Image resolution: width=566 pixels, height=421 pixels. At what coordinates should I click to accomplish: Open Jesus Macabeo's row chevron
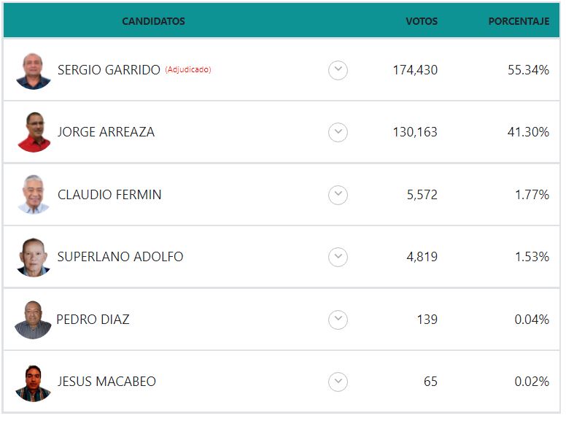point(338,382)
